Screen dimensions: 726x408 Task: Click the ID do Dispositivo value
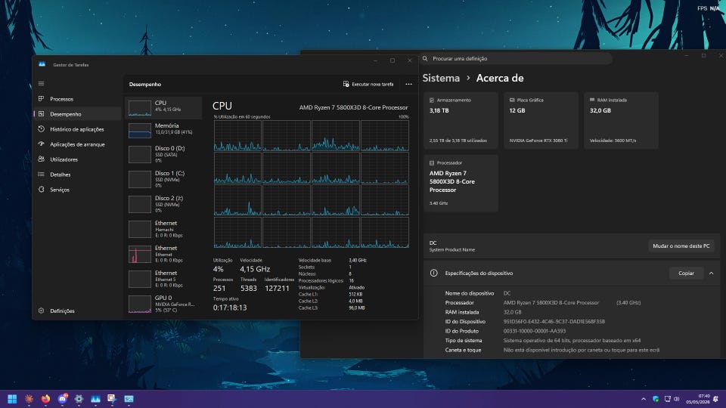click(x=554, y=322)
